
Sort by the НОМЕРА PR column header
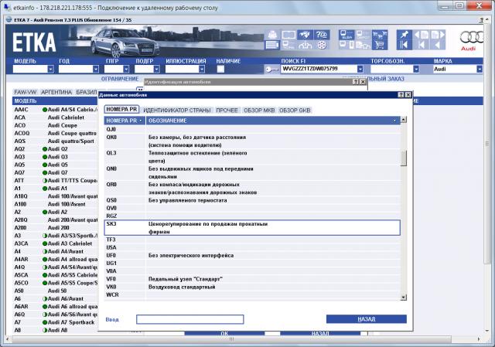125,121
